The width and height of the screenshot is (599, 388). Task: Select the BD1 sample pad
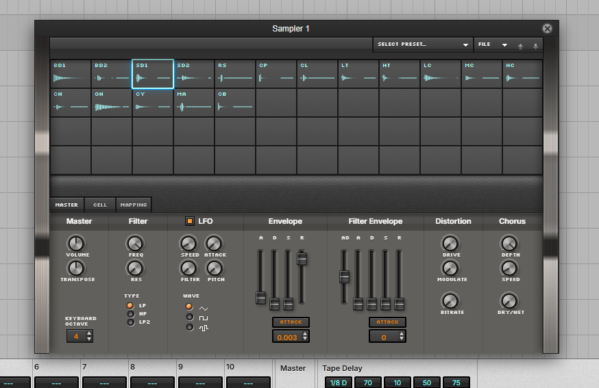tap(71, 74)
